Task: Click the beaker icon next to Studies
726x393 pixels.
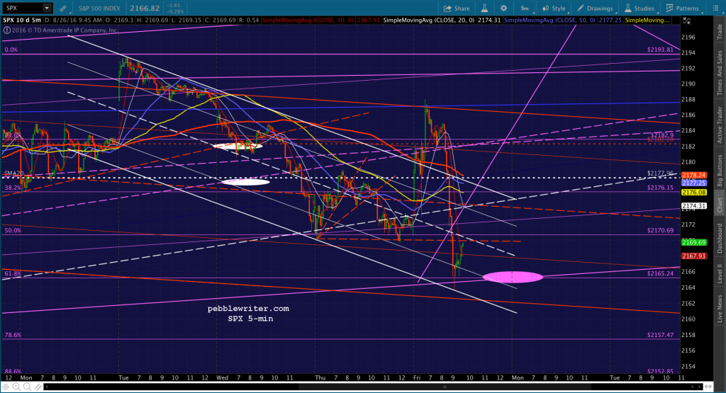Action: pyautogui.click(x=628, y=8)
